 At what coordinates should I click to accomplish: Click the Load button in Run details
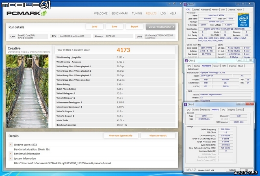tap(95, 26)
